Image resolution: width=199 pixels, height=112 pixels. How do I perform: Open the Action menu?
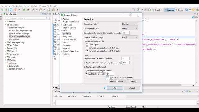click(x=7, y=6)
